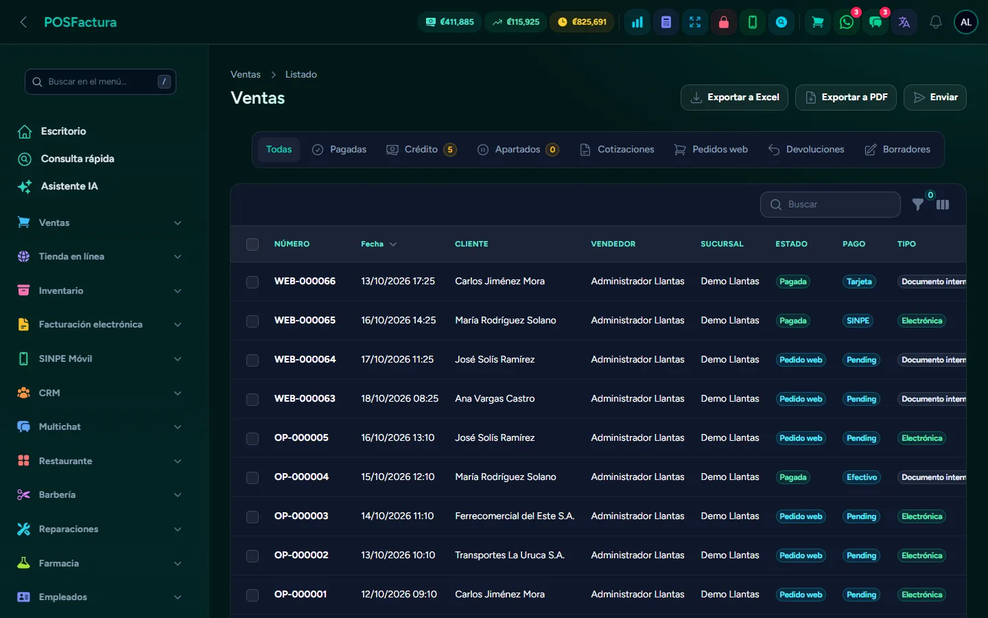Click the Buscar table search field
988x618 pixels.
830,205
